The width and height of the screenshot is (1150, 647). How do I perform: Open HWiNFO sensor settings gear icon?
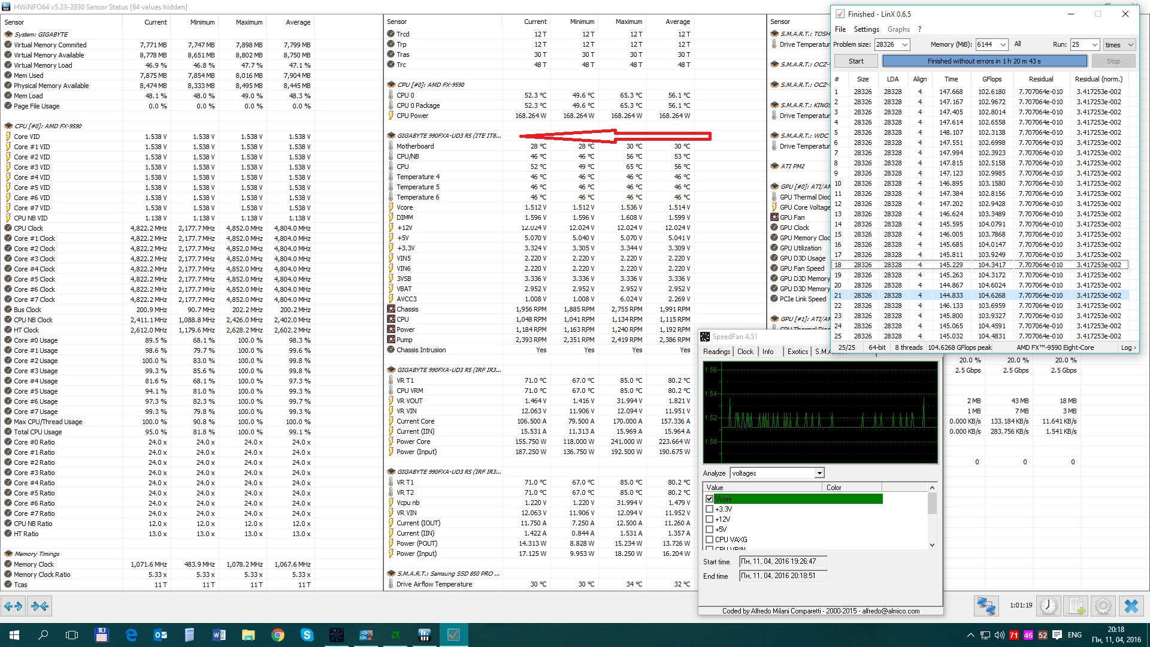1103,606
